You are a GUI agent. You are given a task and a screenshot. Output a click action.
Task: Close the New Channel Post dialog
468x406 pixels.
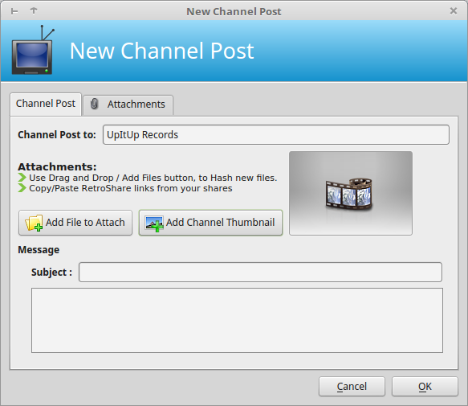tap(454, 11)
